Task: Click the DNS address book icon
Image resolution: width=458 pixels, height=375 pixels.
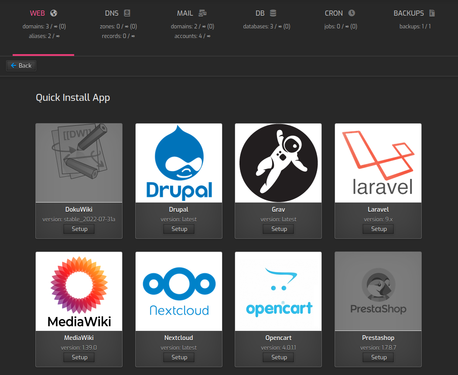Action: (x=127, y=13)
